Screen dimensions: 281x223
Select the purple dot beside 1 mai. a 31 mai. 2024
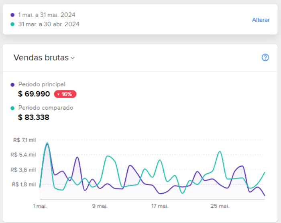coord(12,15)
